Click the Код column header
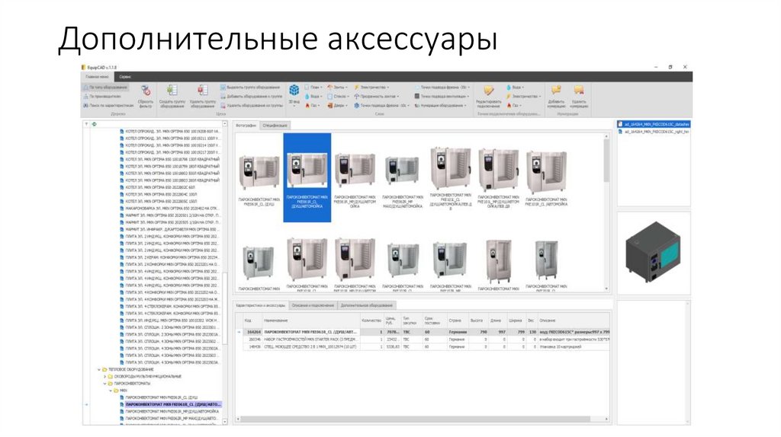The height and width of the screenshot is (437, 781). (x=252, y=321)
